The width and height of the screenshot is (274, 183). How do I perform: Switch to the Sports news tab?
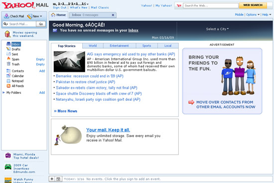pyautogui.click(x=146, y=46)
